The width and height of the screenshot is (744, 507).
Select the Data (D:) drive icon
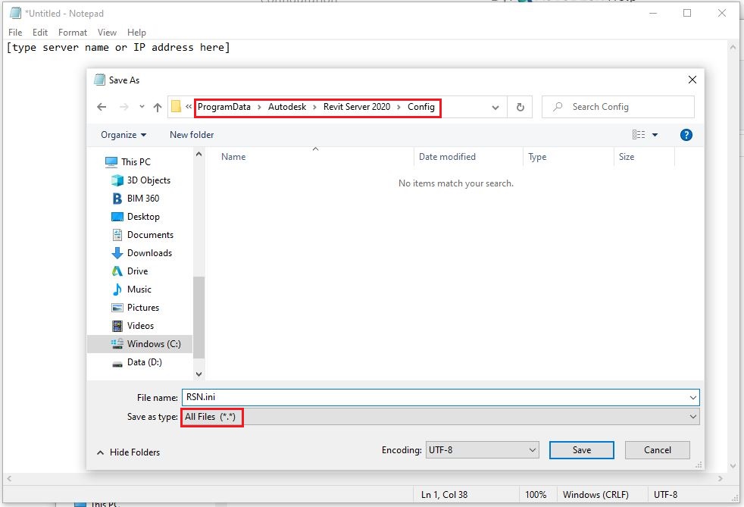tap(117, 364)
